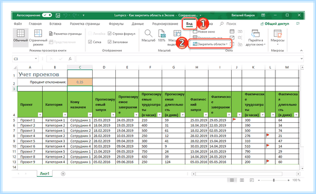Open the Вставка tab

(x=55, y=24)
